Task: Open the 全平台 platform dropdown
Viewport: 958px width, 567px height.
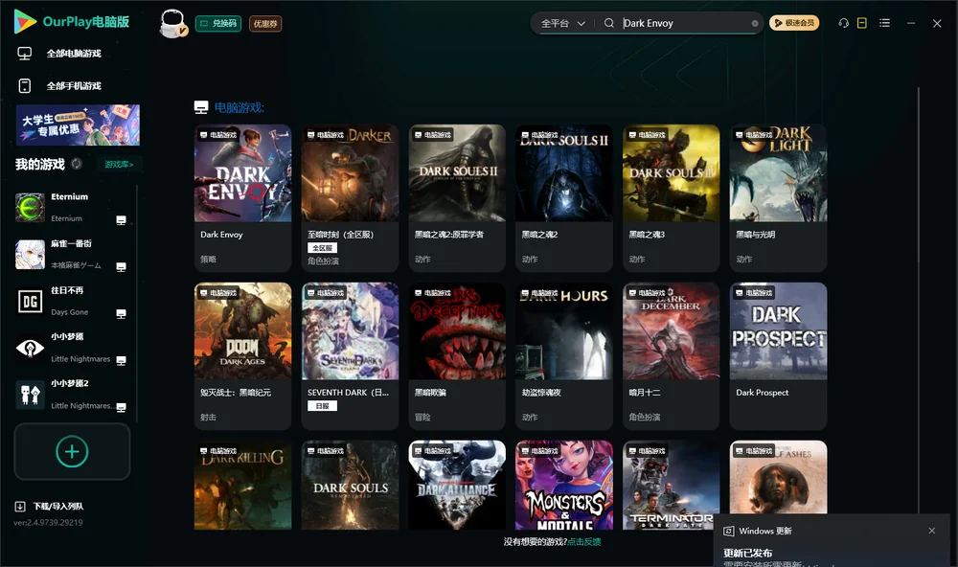Action: (562, 23)
